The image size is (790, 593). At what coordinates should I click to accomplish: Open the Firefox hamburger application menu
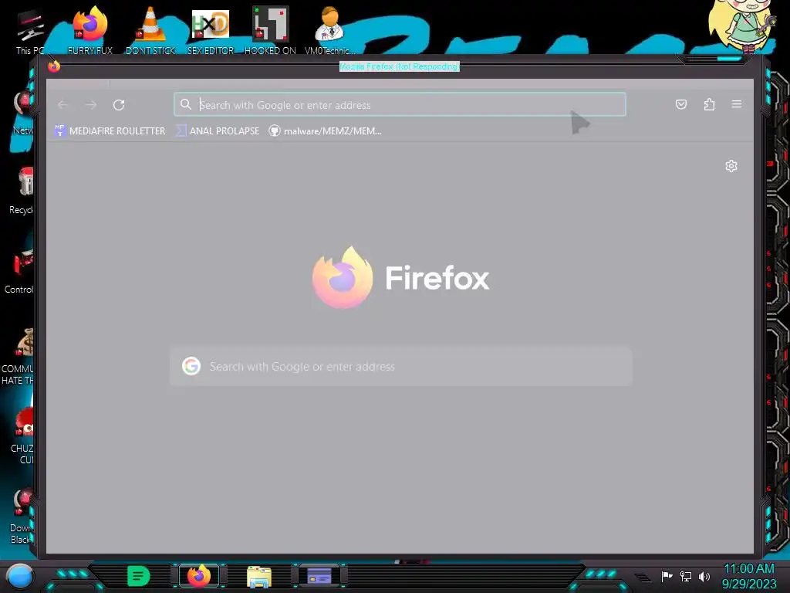(x=737, y=104)
